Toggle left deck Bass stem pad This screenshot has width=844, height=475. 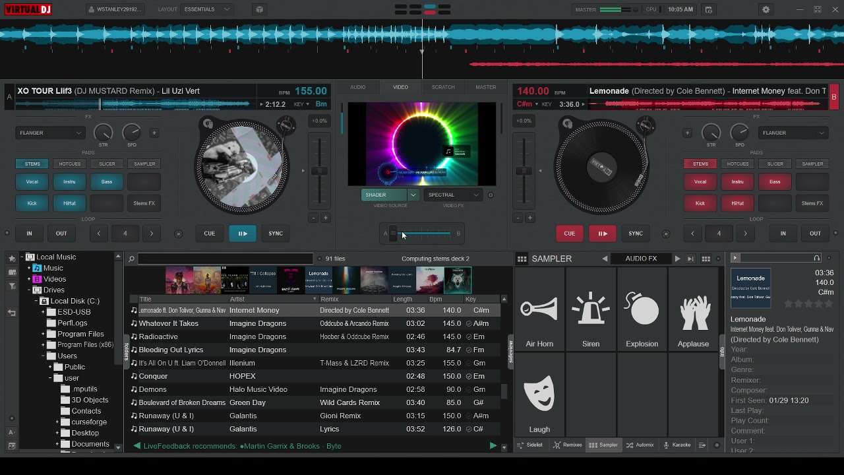tap(107, 181)
